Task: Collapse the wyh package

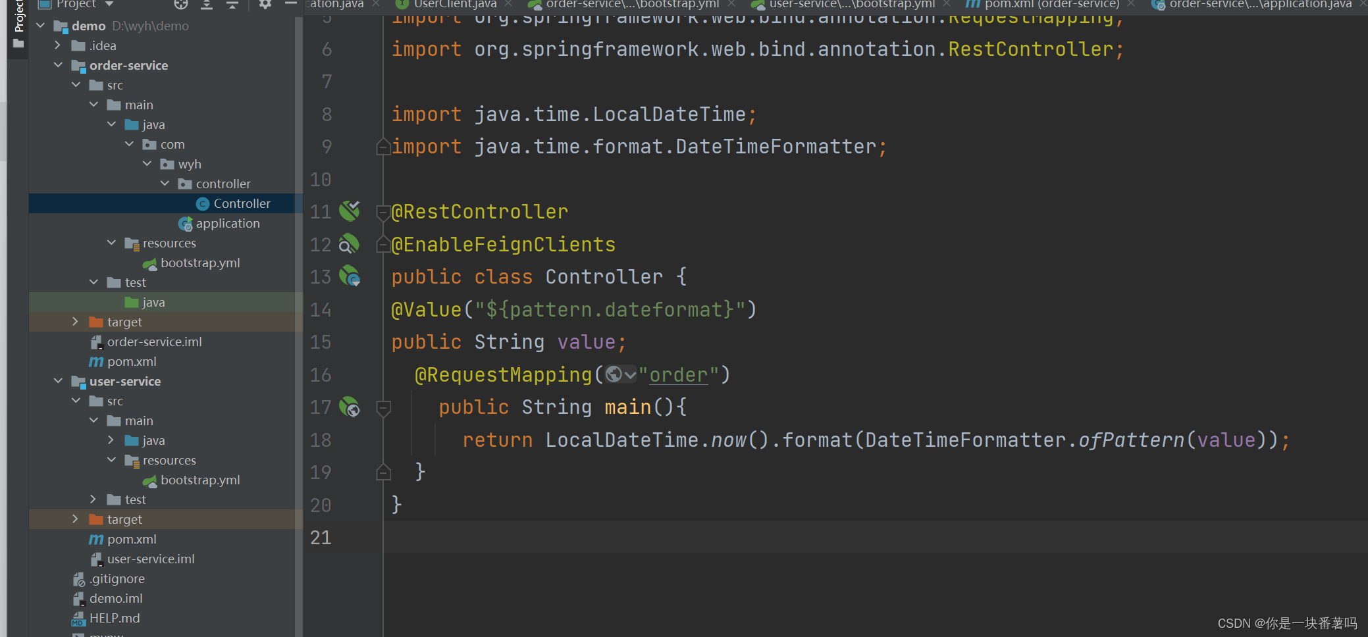Action: click(x=147, y=164)
